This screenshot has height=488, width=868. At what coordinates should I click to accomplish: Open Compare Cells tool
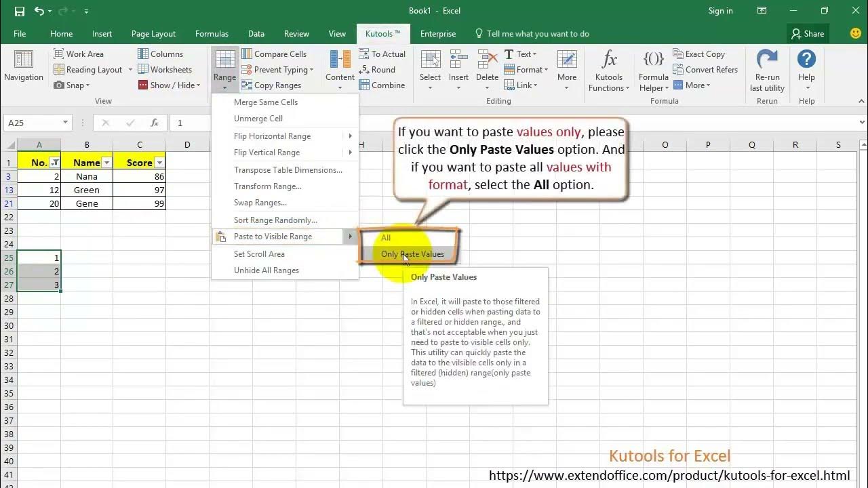coord(274,54)
